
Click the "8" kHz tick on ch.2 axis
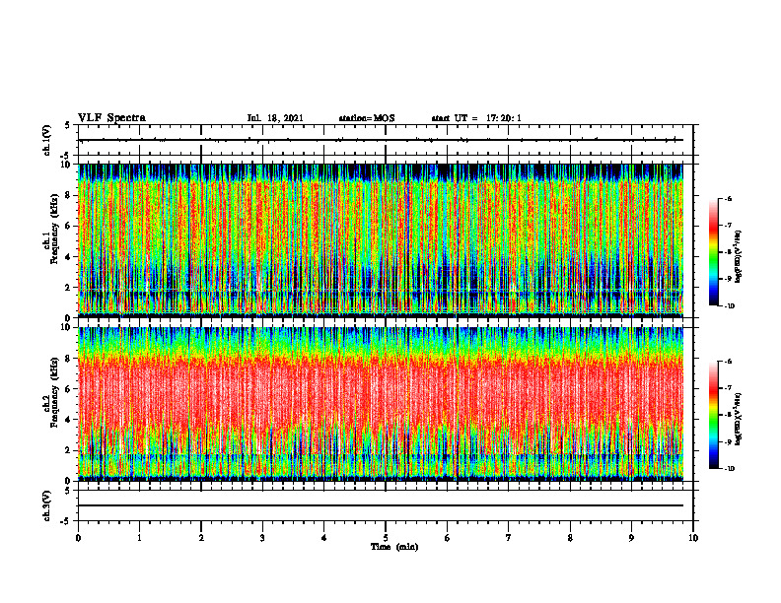pyautogui.click(x=68, y=359)
